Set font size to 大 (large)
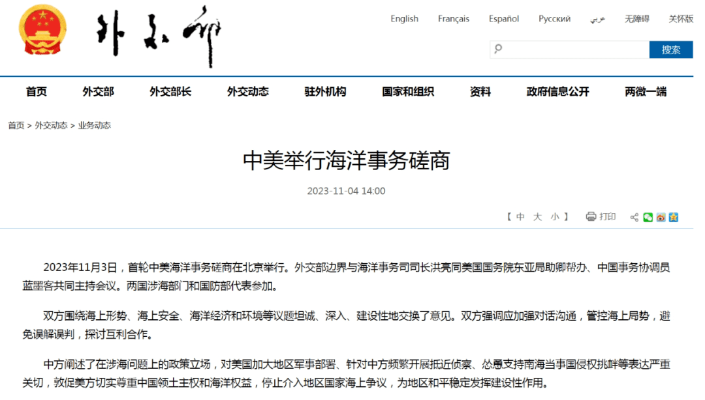705x400 pixels. point(537,217)
